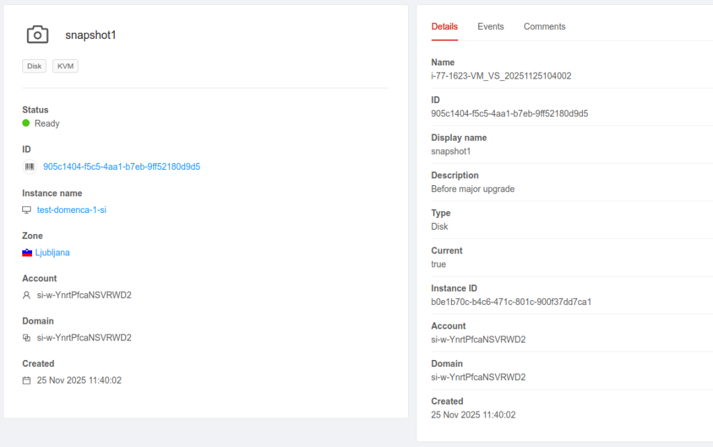Click the domain icon under Domain

click(x=27, y=338)
